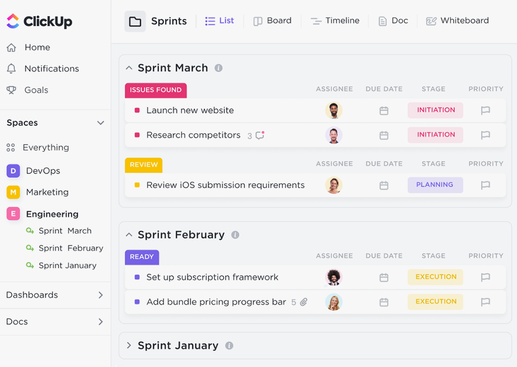This screenshot has width=517, height=367.
Task: Click the READY status label
Action: click(142, 257)
